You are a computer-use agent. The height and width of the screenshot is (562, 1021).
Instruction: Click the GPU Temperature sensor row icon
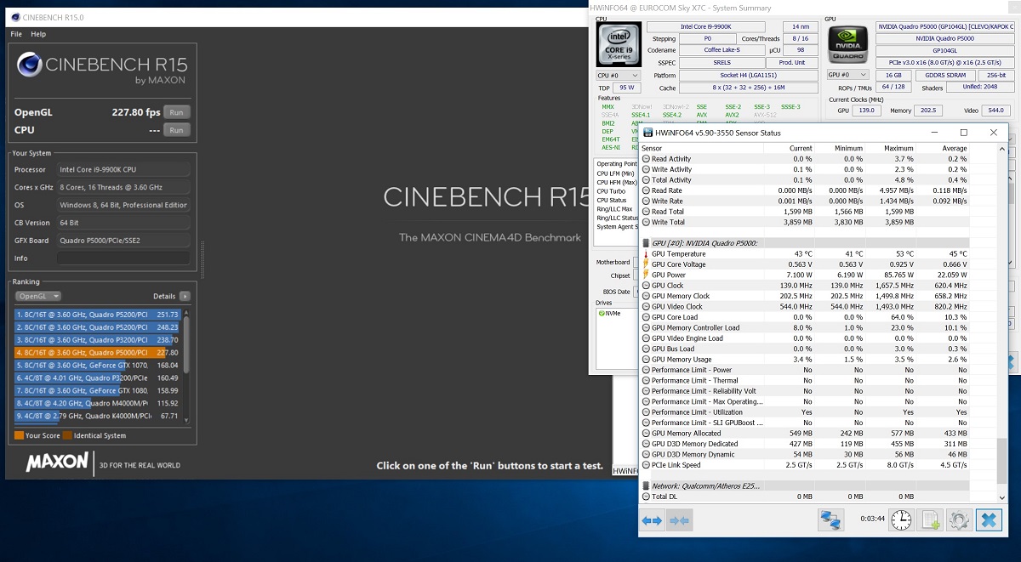click(x=646, y=254)
